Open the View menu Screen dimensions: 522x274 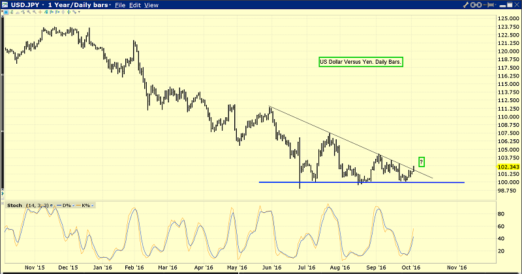[150, 5]
